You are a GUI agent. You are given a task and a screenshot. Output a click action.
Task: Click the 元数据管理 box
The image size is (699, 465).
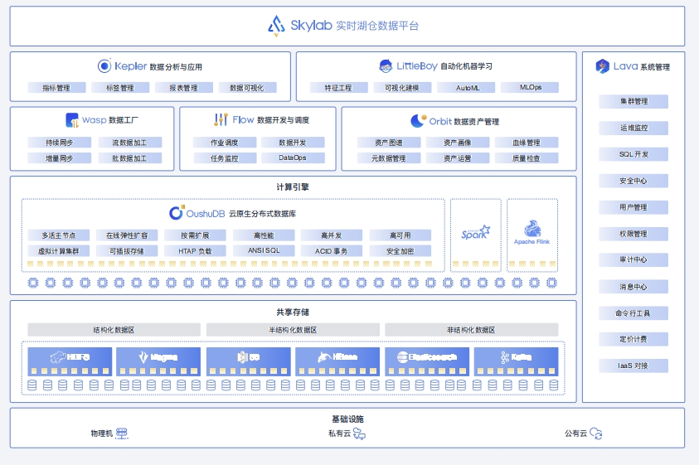point(389,158)
